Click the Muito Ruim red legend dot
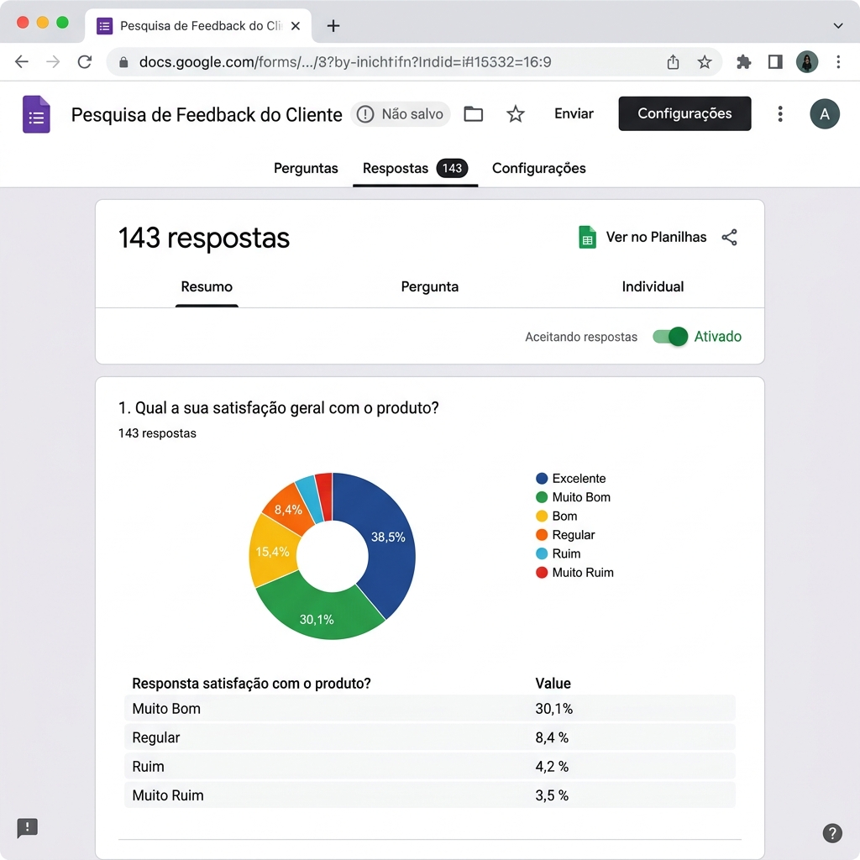Image resolution: width=860 pixels, height=860 pixels. [x=542, y=573]
